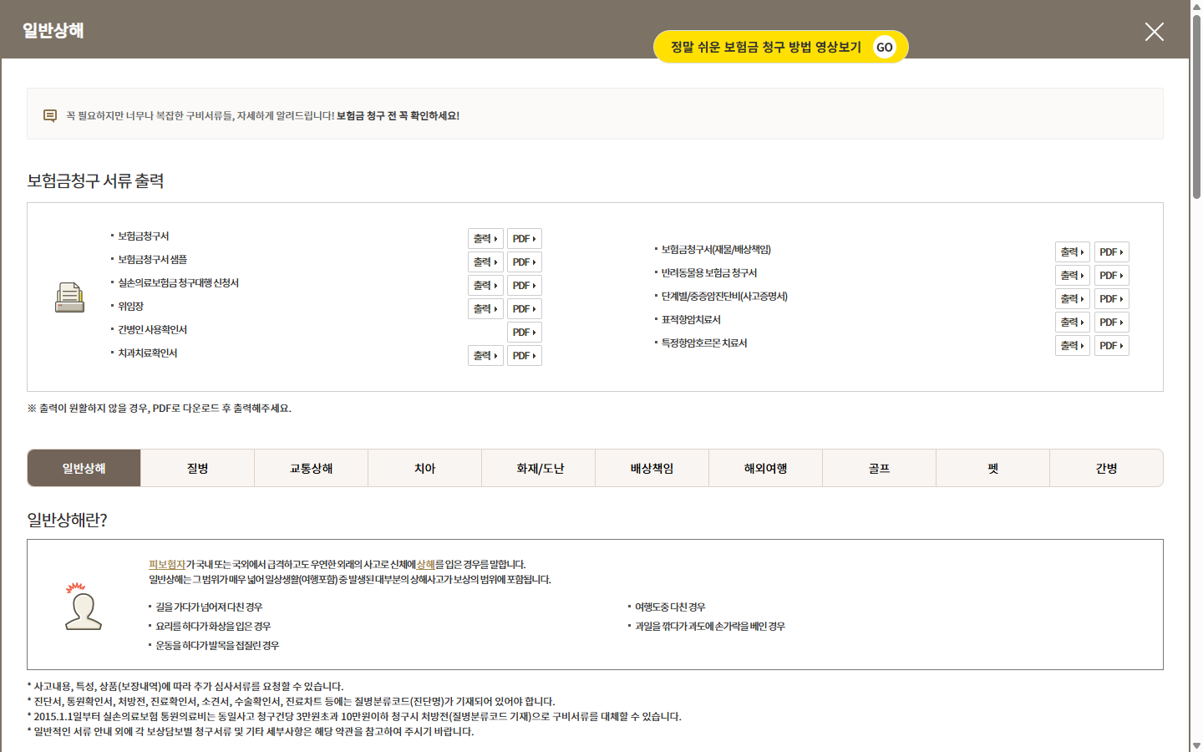
Task: Open the 화재/도난 tab
Action: (x=538, y=468)
